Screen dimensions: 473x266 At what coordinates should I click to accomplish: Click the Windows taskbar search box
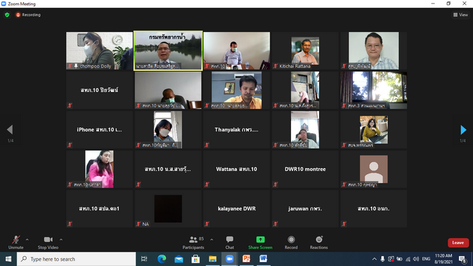tap(76, 259)
